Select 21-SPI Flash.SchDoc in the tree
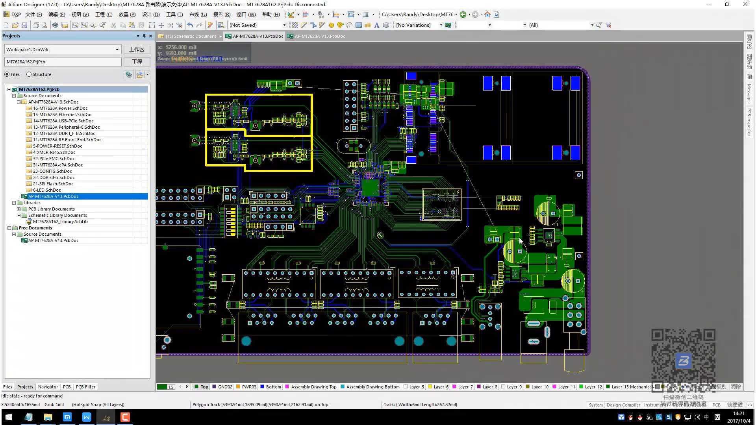 53,184
